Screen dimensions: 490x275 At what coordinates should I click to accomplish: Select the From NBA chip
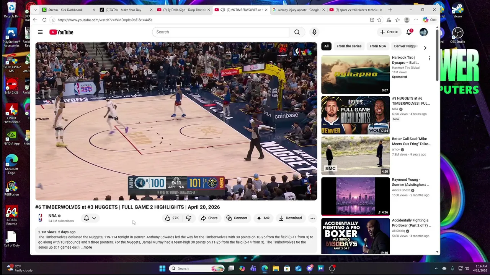click(378, 46)
